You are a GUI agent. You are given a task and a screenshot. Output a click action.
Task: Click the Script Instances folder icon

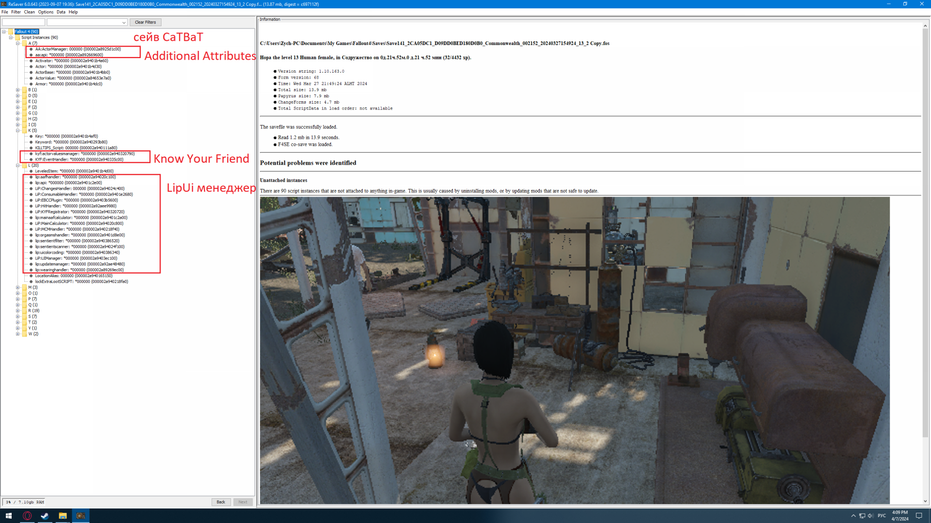pos(17,37)
